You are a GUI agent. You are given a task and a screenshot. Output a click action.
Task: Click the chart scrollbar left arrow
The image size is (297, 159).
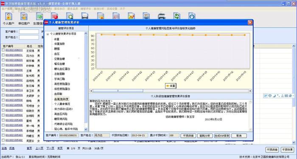91,91
